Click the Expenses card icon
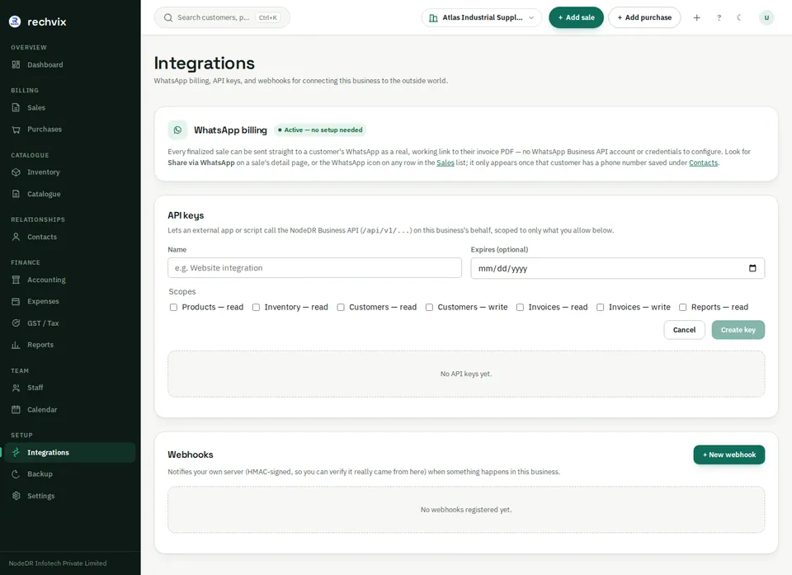 (16, 302)
